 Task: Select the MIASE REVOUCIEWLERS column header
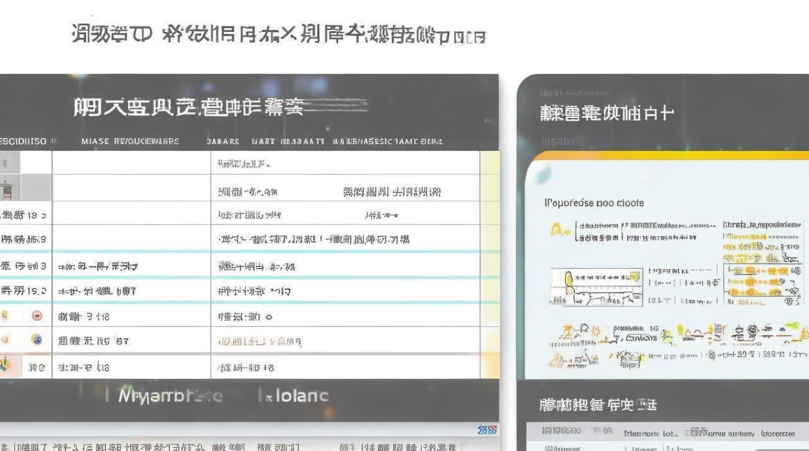(130, 141)
